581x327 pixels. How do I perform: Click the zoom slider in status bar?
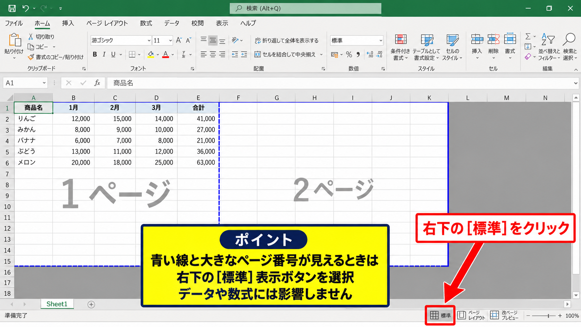pyautogui.click(x=543, y=316)
